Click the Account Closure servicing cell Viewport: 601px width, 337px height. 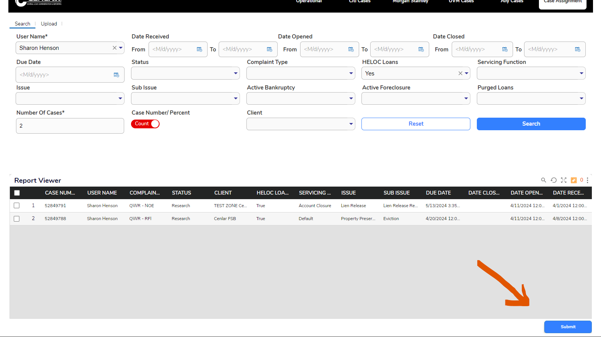[x=315, y=206]
